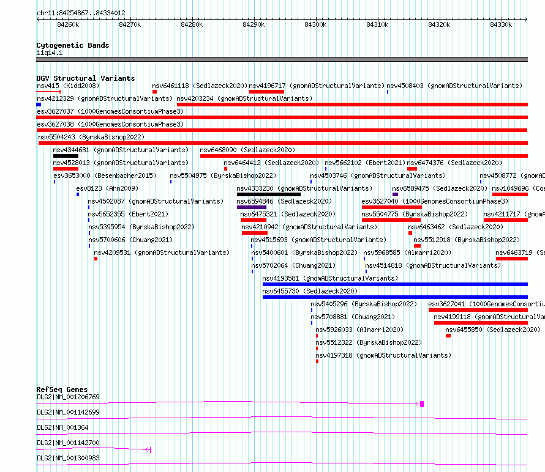Screen dimensions: 545x472
Task: Click nsv5926033 (Almarri2020) label
Action: click(359, 330)
